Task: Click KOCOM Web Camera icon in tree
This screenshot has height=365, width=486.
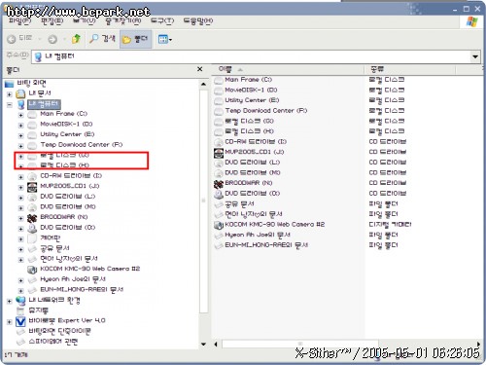Action: point(32,270)
